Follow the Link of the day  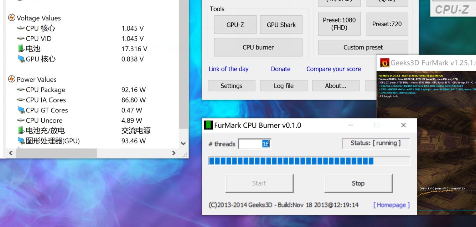(228, 69)
